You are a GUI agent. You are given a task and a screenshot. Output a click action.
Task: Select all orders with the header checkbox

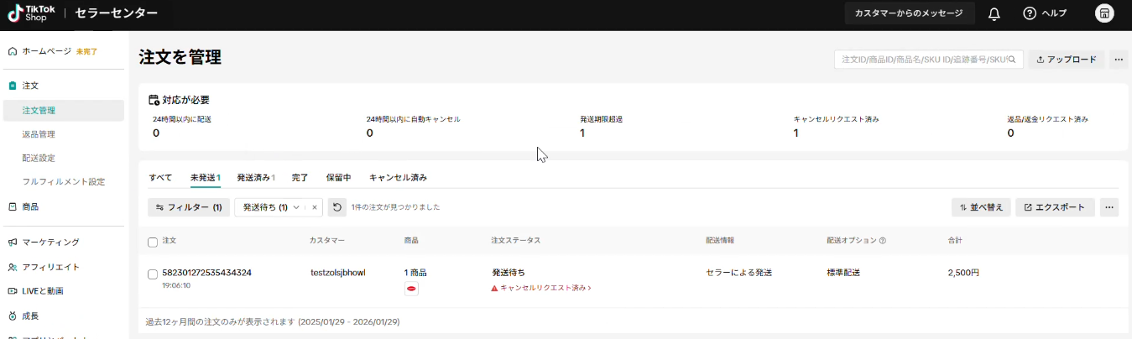153,242
